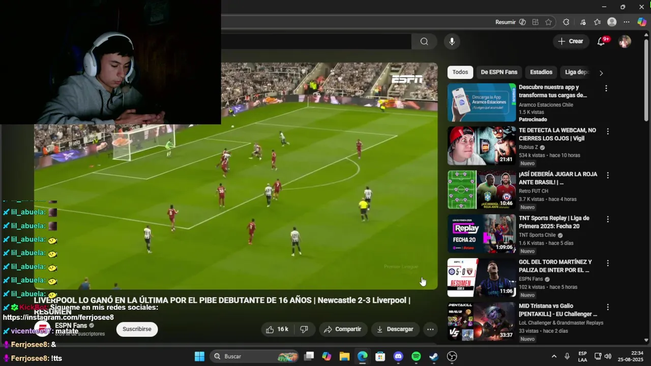This screenshot has width=651, height=366.
Task: Open the Copilot sidebar icon
Action: click(x=642, y=22)
